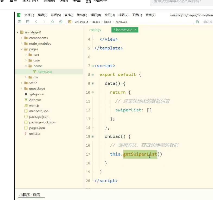The height and width of the screenshot is (200, 213).
Task: Toggle code fold at the onLoad() line
Action: coord(93,136)
